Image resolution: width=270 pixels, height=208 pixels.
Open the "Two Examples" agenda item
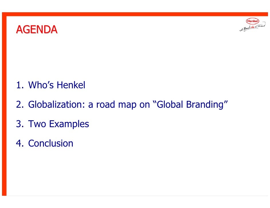[x=58, y=124]
